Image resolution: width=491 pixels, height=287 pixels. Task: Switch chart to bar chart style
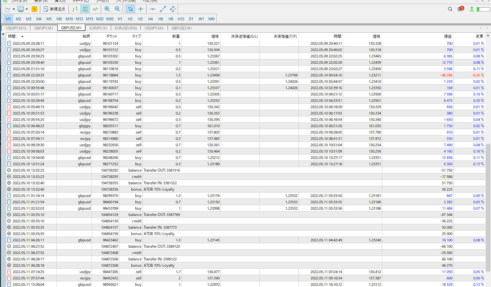click(75, 9)
